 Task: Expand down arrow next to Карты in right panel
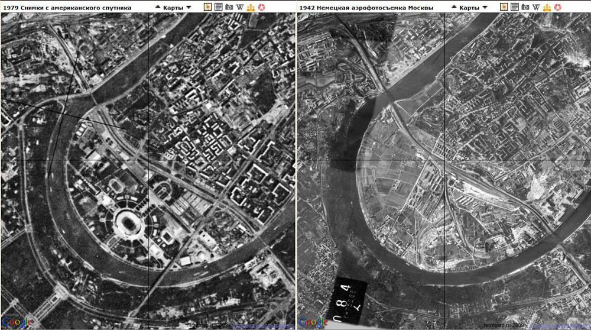[x=485, y=8]
